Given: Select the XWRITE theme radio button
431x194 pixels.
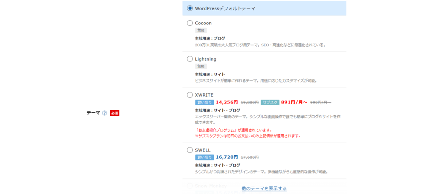Looking at the screenshot, I should 190,95.
